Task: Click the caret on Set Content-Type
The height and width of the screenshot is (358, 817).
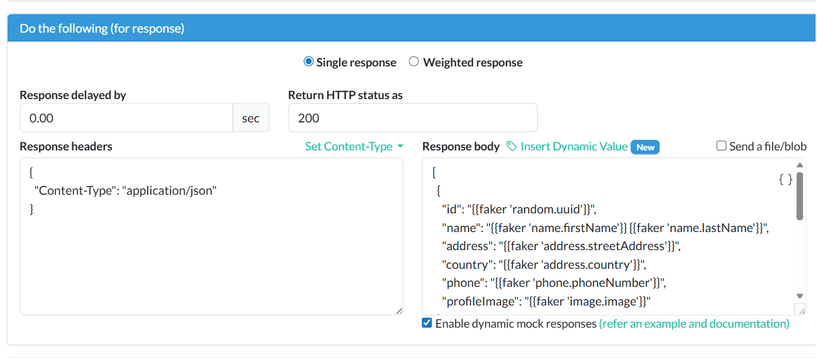Action: tap(400, 147)
